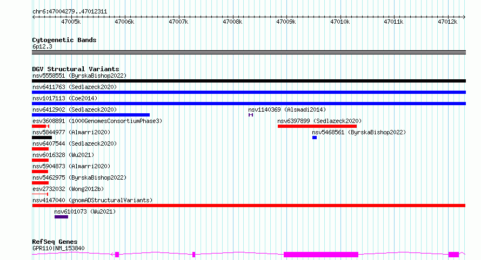Select the nsv5904873 red variant bar
The height and width of the screenshot is (260, 481).
click(x=40, y=172)
